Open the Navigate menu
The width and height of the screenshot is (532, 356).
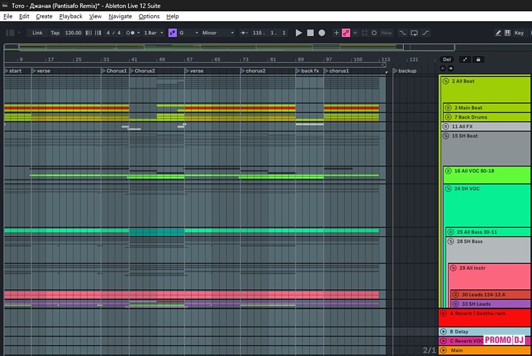(x=120, y=17)
